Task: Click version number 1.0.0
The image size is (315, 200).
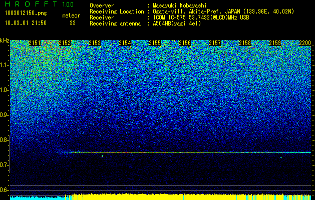Action: (68, 4)
